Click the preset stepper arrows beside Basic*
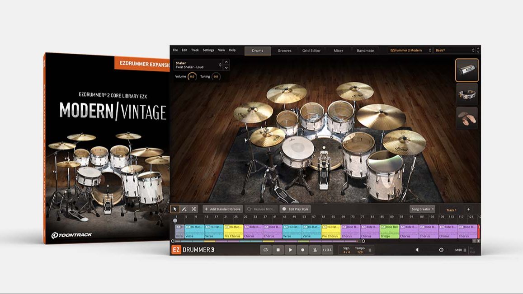The height and width of the screenshot is (294, 523). pos(478,50)
